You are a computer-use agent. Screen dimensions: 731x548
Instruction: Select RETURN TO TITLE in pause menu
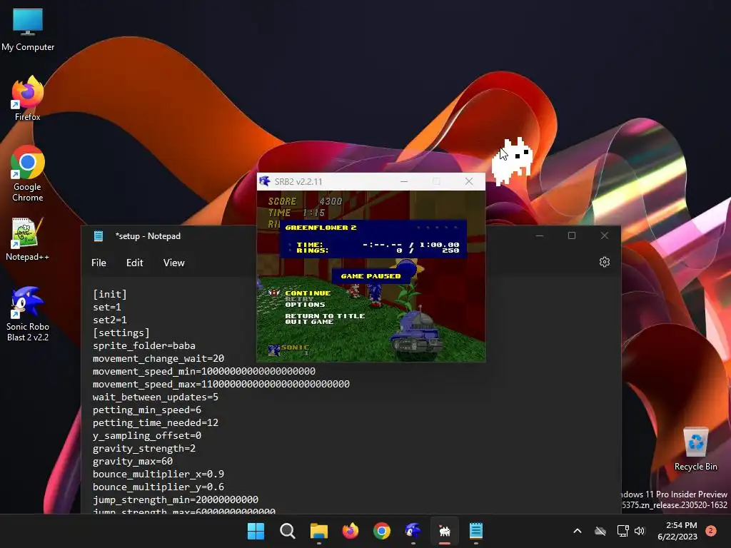(325, 316)
